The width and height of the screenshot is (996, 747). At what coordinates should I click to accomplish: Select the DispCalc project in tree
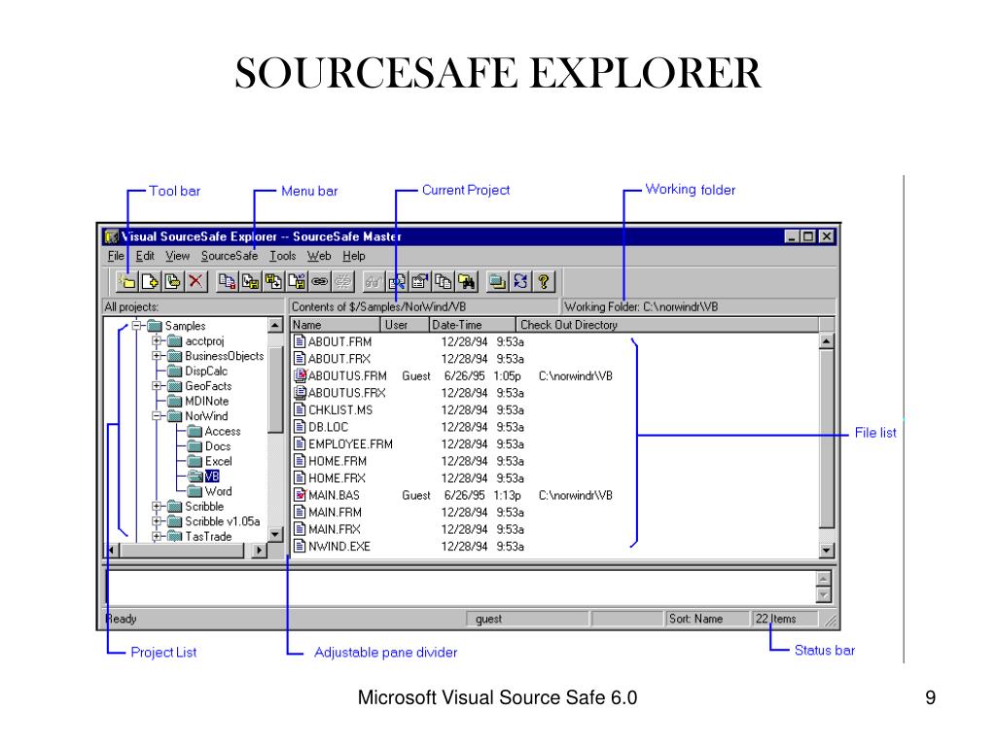(x=206, y=371)
